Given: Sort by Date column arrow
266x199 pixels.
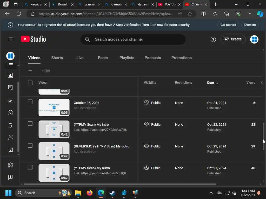Looking at the screenshot, I should coord(217,83).
